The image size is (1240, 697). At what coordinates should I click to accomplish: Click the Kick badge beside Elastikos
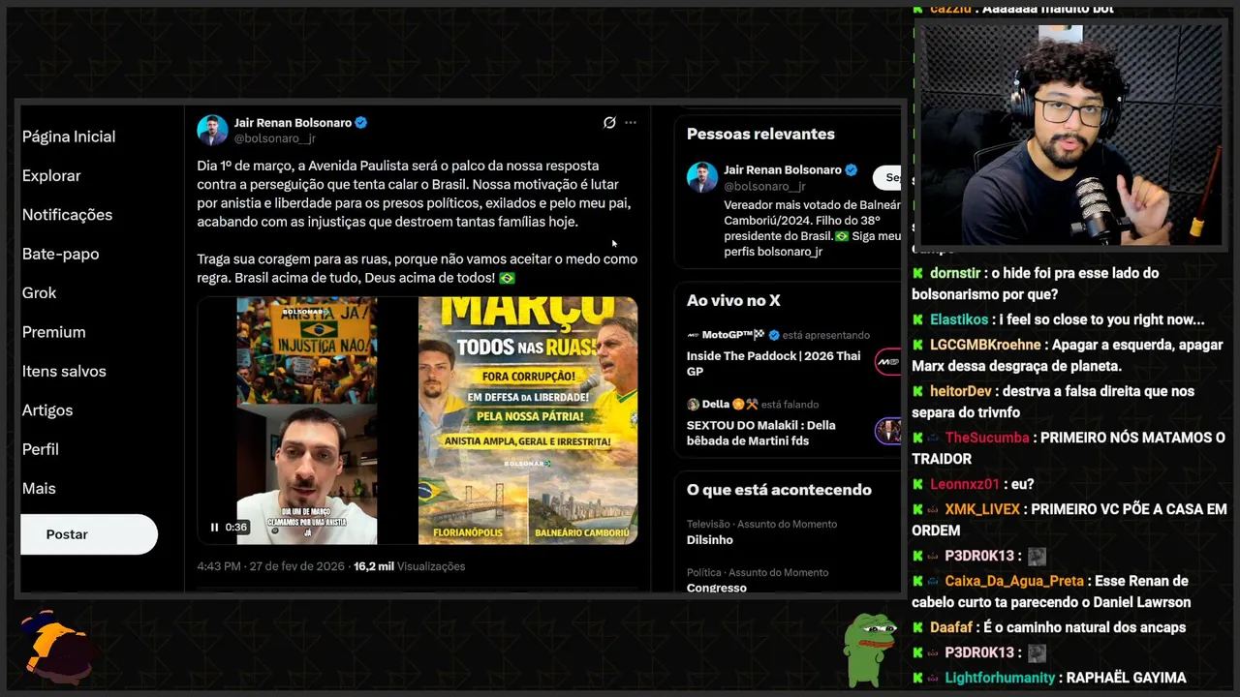click(x=917, y=319)
